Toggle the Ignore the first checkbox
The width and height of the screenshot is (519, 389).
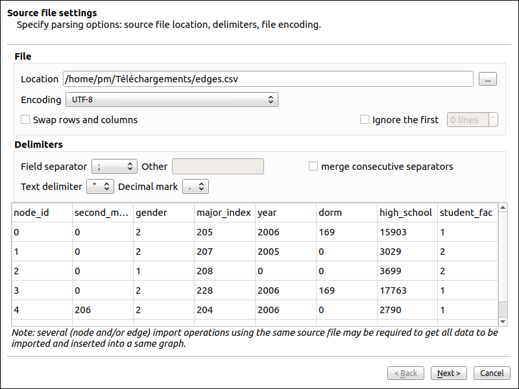[x=365, y=120]
